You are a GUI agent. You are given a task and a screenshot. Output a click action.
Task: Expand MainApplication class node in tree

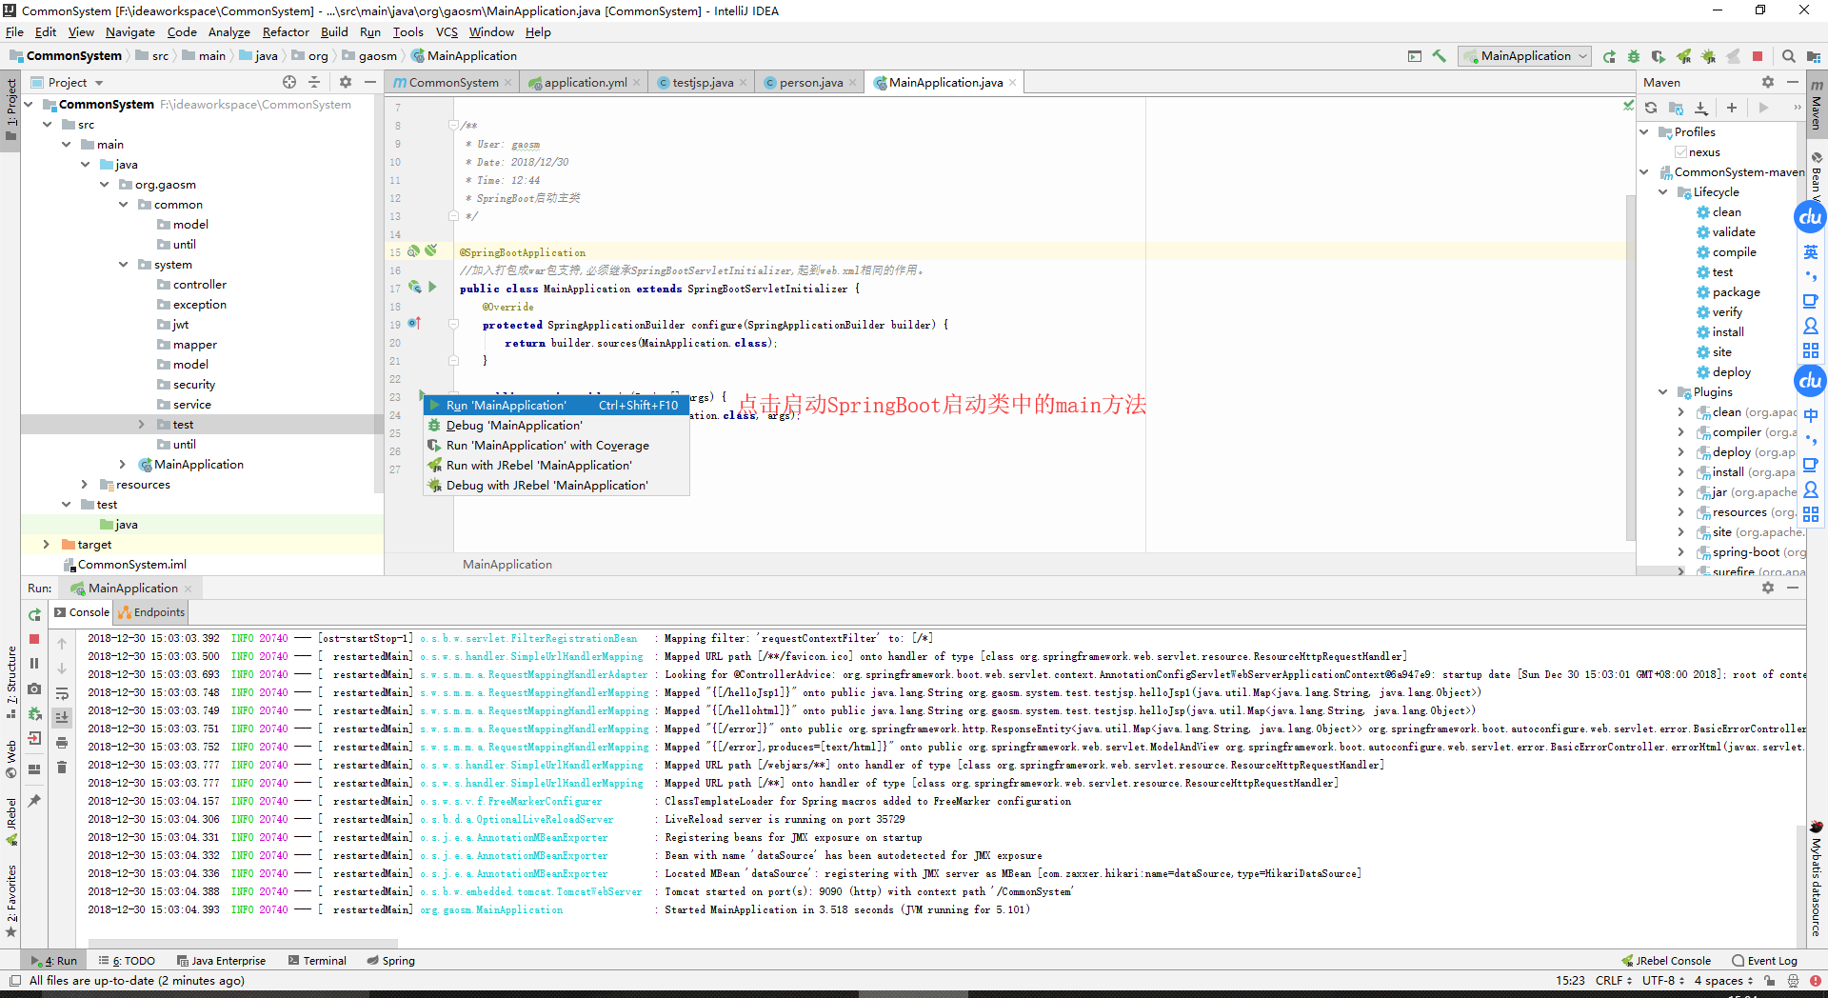click(x=123, y=465)
